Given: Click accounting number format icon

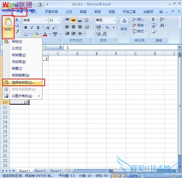Looking at the screenshot, I should tap(98, 28).
